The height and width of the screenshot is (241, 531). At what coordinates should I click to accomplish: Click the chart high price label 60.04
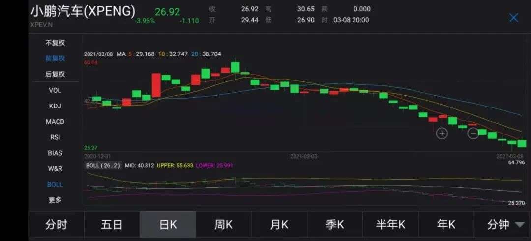point(90,62)
